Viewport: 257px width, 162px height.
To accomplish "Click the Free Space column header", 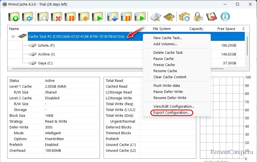I will coord(226,29).
